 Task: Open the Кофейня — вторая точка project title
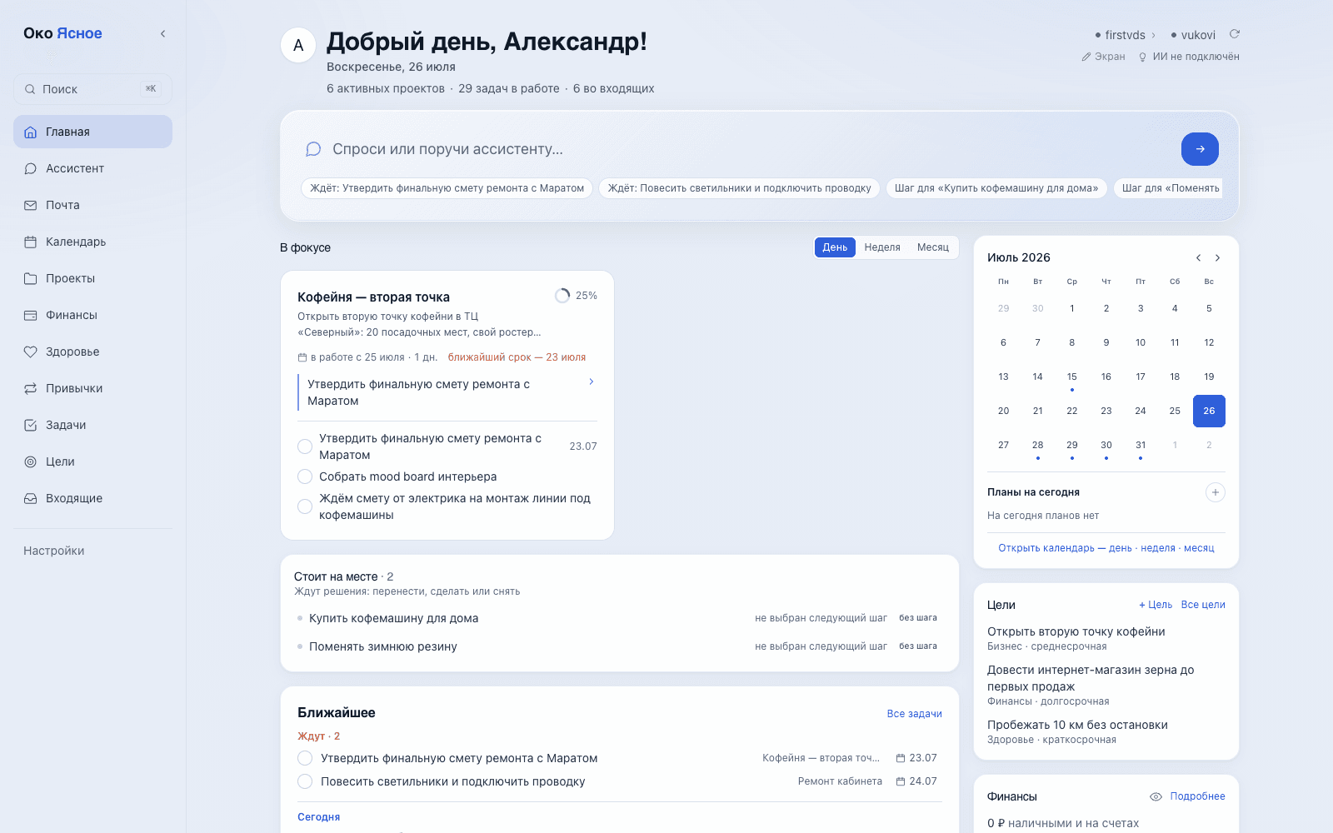[x=373, y=297]
